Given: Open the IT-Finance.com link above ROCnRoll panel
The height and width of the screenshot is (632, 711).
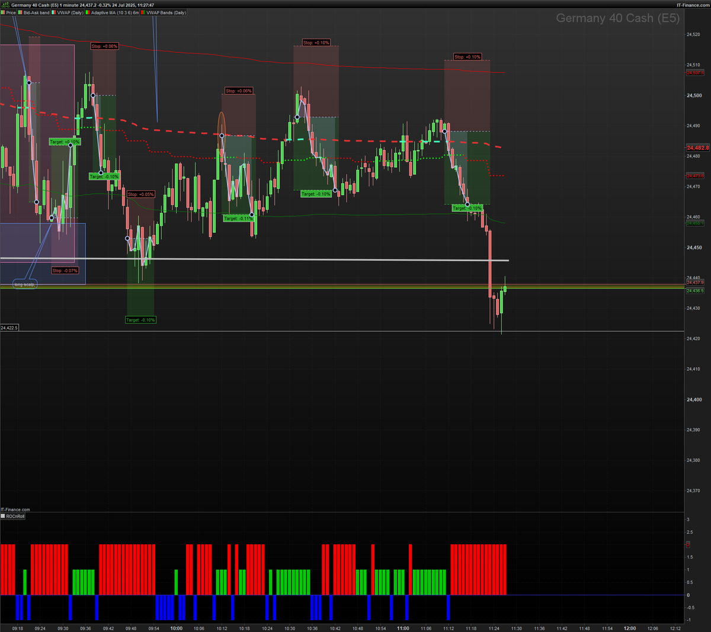Looking at the screenshot, I should point(15,509).
